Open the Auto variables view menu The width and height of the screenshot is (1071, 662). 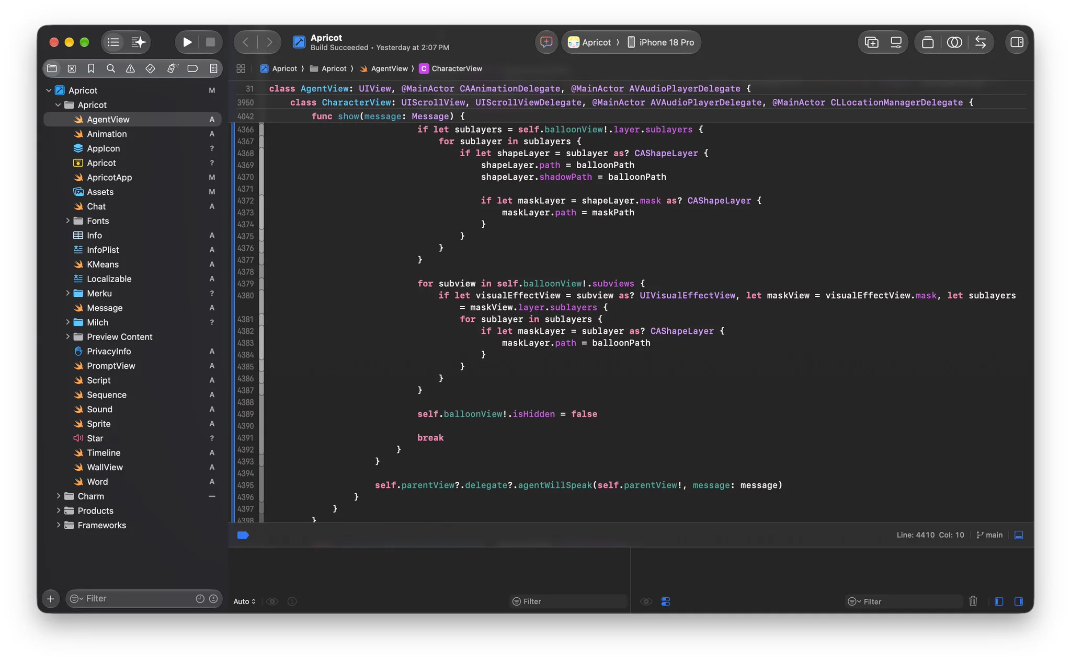point(244,601)
